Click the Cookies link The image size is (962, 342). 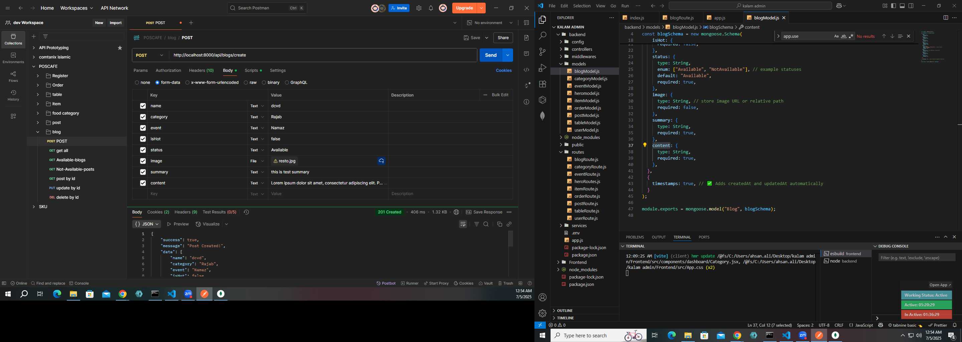coord(504,70)
